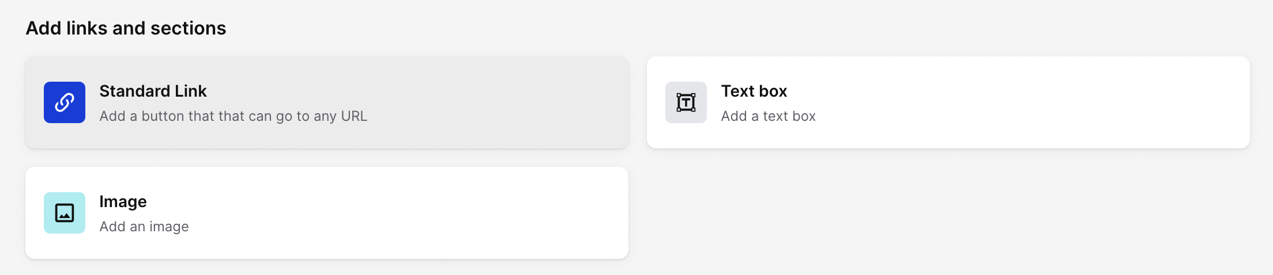
Task: Click the empty grey area below Text box card
Action: point(948,213)
